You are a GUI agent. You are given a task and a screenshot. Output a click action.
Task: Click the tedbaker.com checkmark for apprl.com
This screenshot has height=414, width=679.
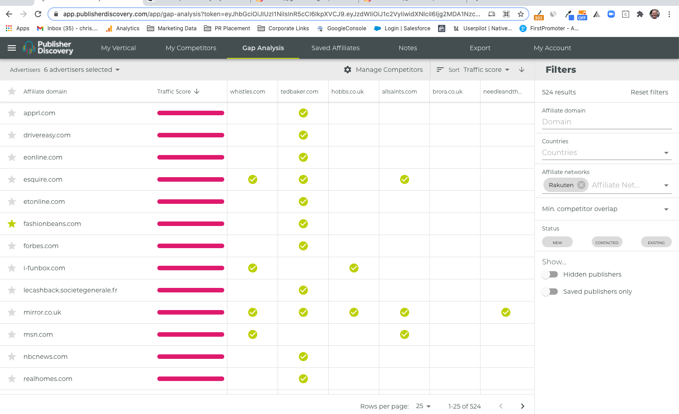point(303,113)
